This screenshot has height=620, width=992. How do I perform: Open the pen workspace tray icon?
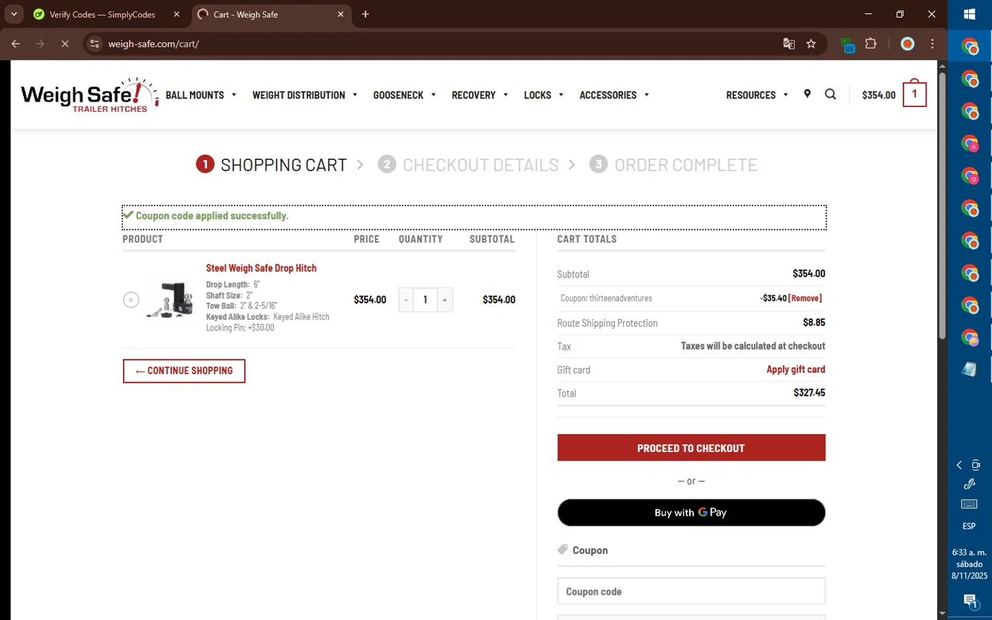click(x=970, y=484)
